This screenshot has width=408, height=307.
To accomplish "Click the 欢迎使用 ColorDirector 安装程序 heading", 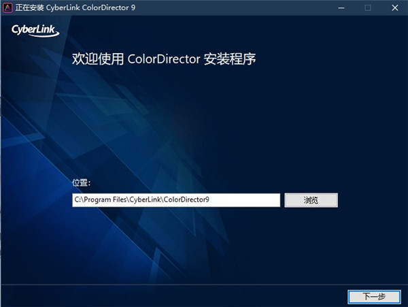I will point(163,59).
